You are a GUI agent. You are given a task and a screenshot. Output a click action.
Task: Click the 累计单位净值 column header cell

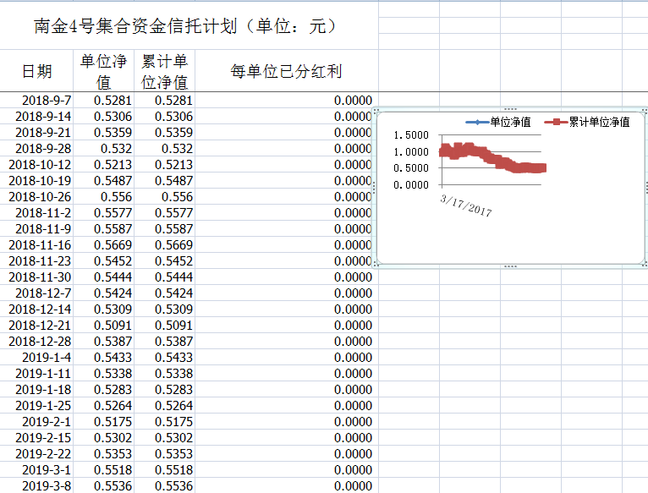point(164,71)
